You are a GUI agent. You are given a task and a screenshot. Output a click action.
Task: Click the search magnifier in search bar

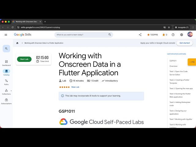110,35
